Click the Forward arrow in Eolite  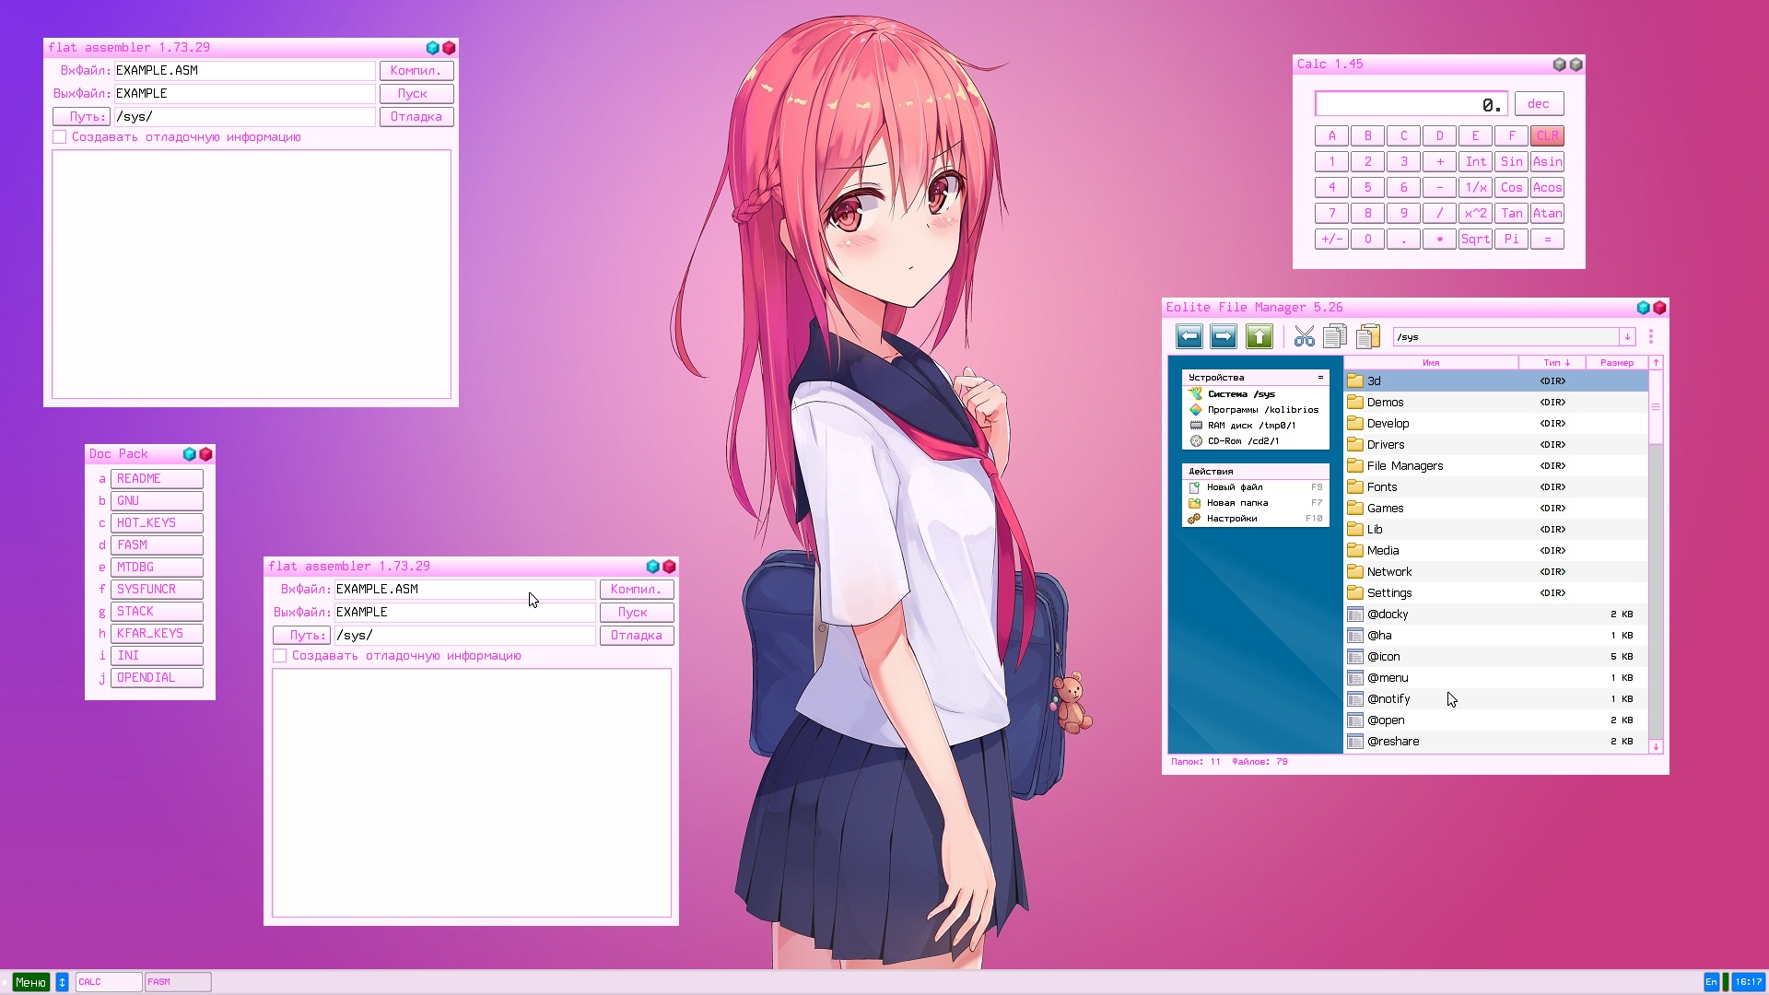pos(1223,336)
